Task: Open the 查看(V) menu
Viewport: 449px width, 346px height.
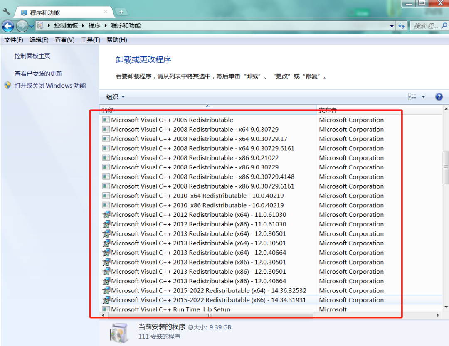Action: tap(65, 40)
